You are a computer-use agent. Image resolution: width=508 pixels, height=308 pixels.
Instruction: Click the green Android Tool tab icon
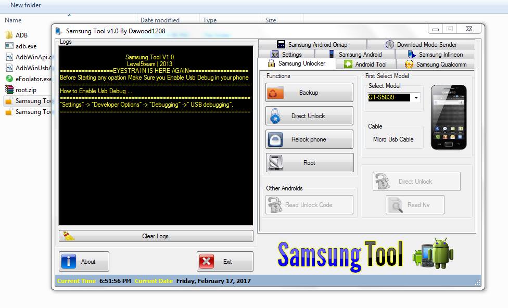tap(348, 64)
